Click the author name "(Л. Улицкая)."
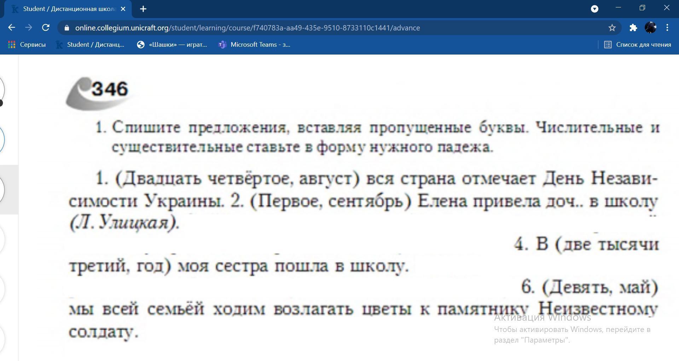679x361 pixels. [x=124, y=223]
